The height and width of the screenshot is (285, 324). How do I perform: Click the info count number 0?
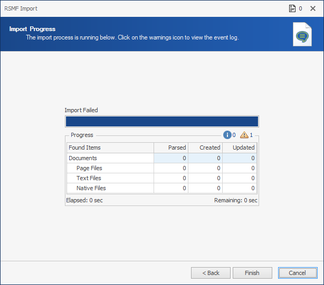pyautogui.click(x=234, y=135)
